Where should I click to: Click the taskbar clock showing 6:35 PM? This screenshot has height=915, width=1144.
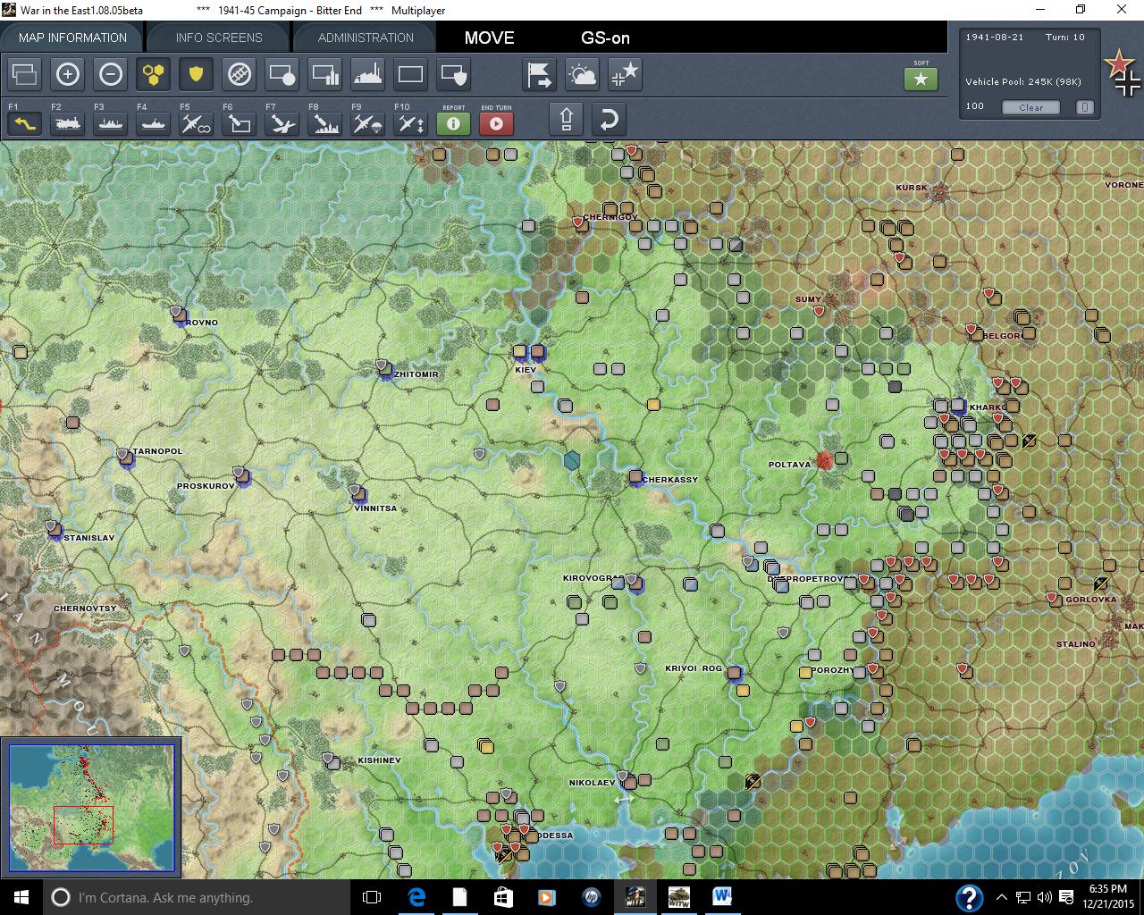pos(1108,897)
